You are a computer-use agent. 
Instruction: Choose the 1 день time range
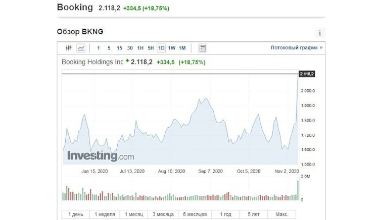tap(75, 214)
